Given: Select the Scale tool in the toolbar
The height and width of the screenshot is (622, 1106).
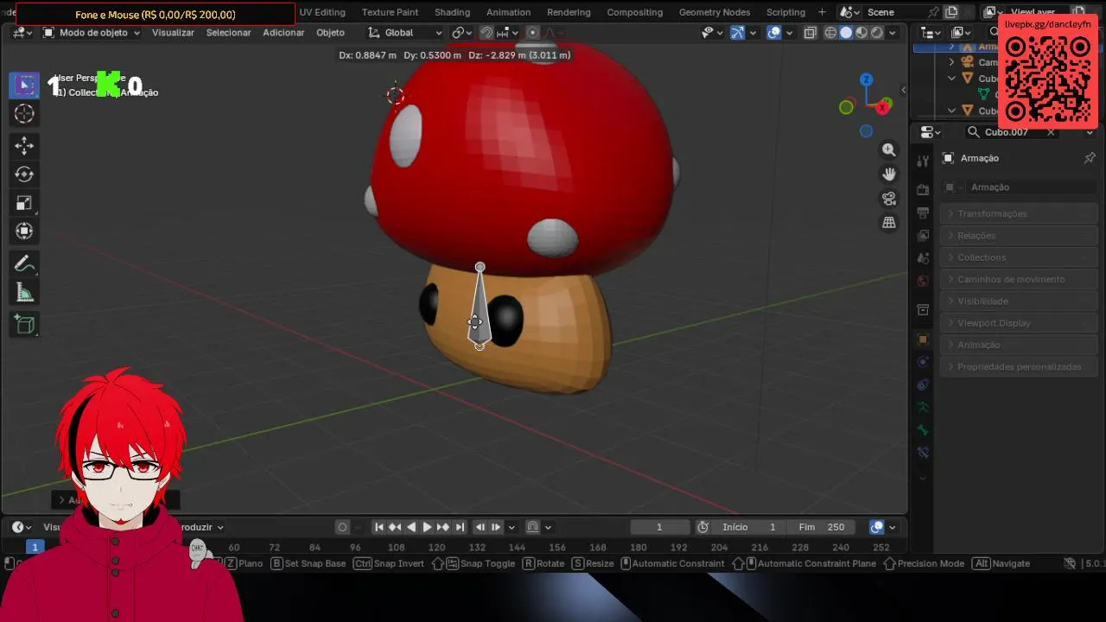Looking at the screenshot, I should 24,204.
